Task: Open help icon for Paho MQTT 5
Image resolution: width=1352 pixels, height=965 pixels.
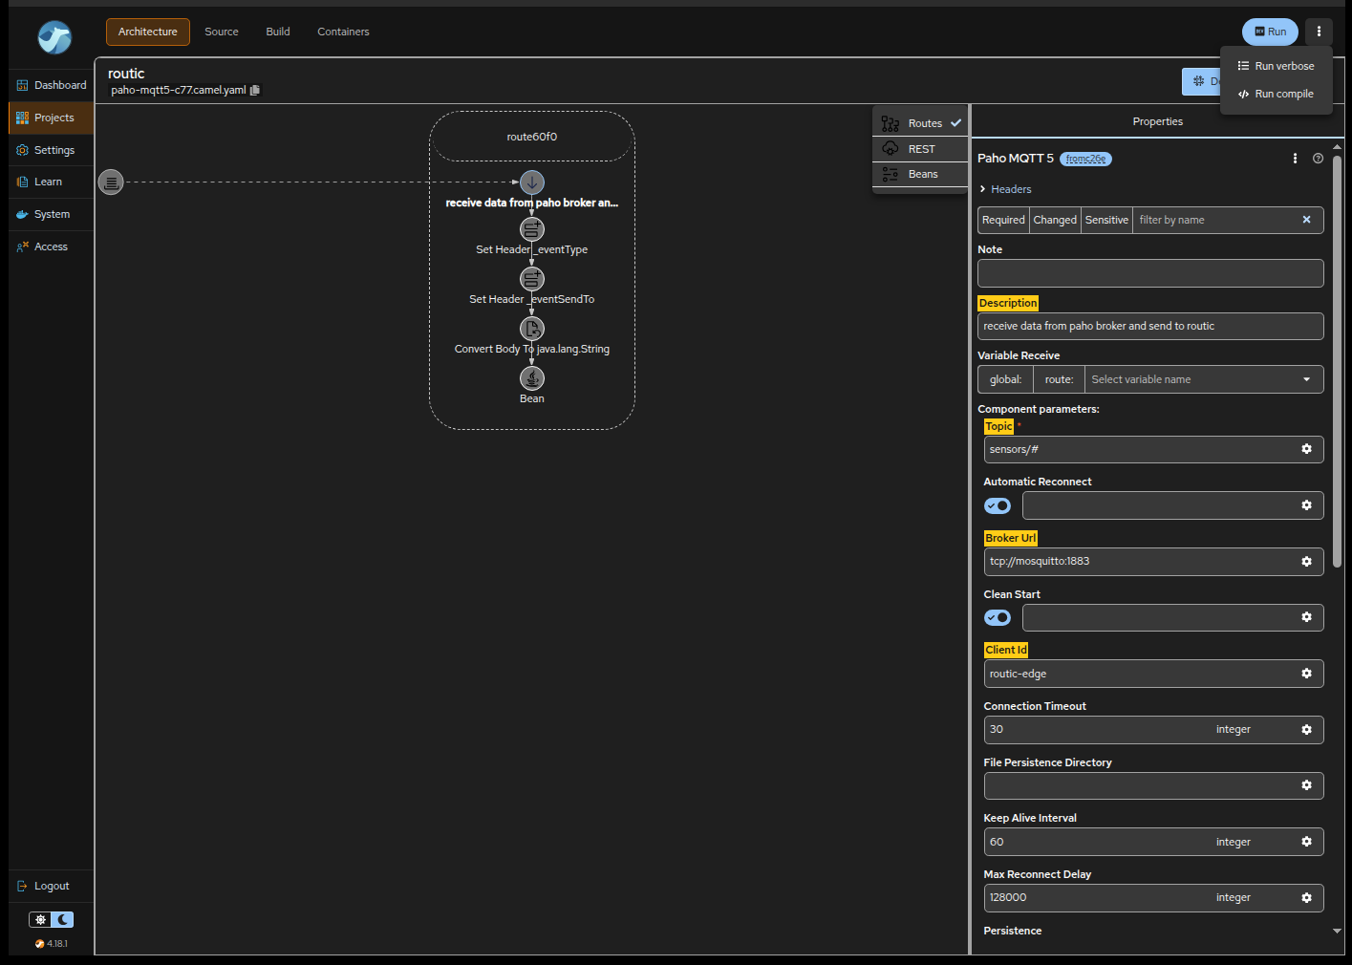Action: [1318, 159]
